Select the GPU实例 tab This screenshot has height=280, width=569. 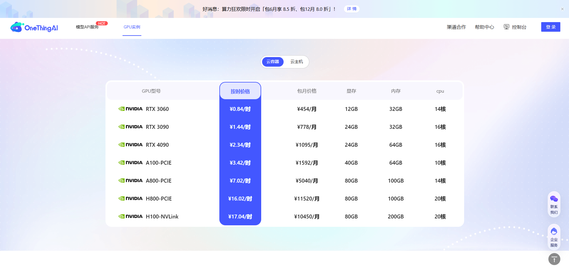(132, 27)
